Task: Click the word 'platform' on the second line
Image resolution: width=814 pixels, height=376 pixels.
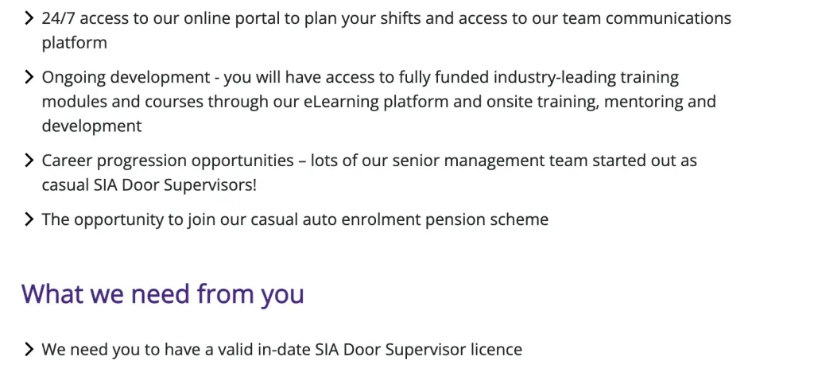Action: point(74,43)
